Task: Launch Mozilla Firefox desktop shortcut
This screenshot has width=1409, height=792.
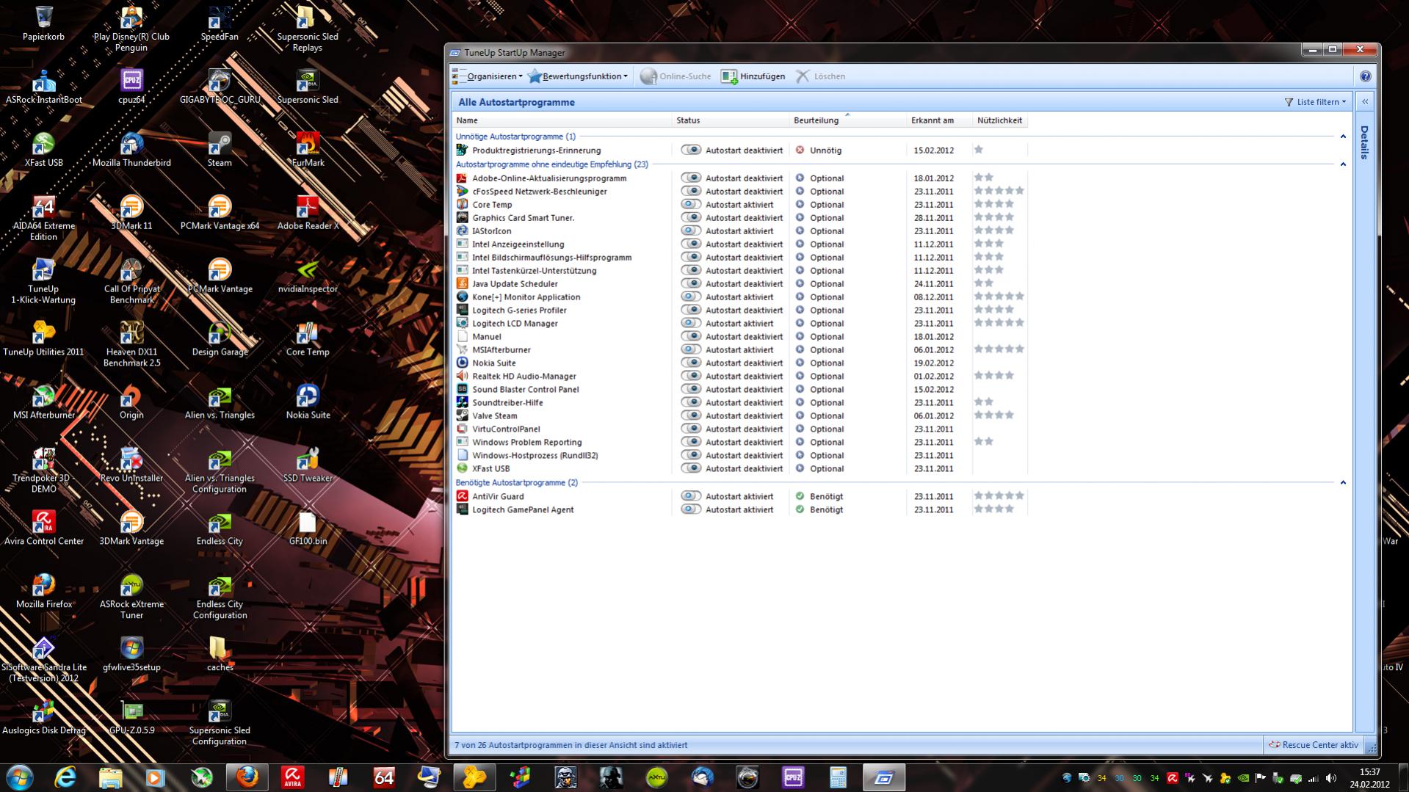Action: pyautogui.click(x=43, y=591)
